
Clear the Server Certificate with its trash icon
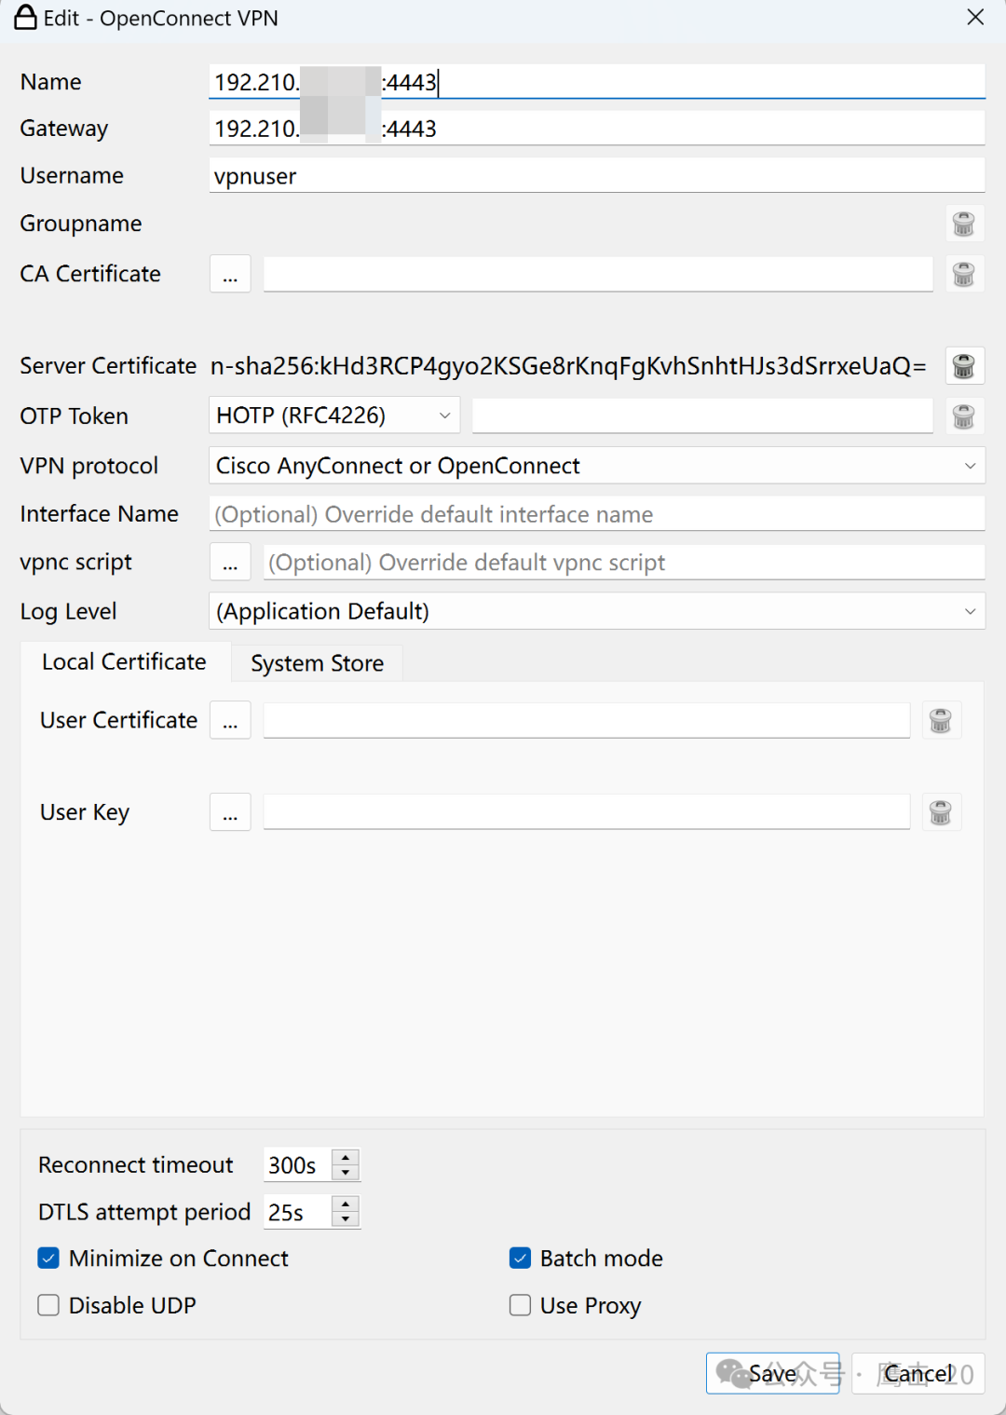(963, 366)
